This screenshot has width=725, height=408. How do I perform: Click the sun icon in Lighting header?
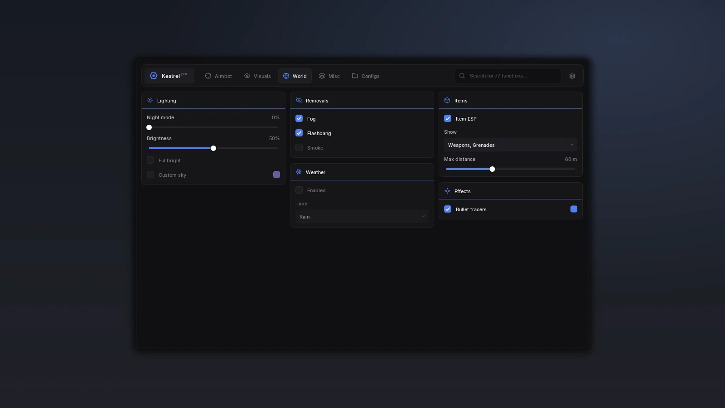tap(150, 100)
